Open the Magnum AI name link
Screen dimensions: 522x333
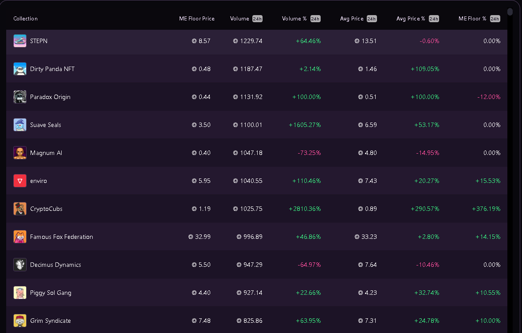(46, 153)
